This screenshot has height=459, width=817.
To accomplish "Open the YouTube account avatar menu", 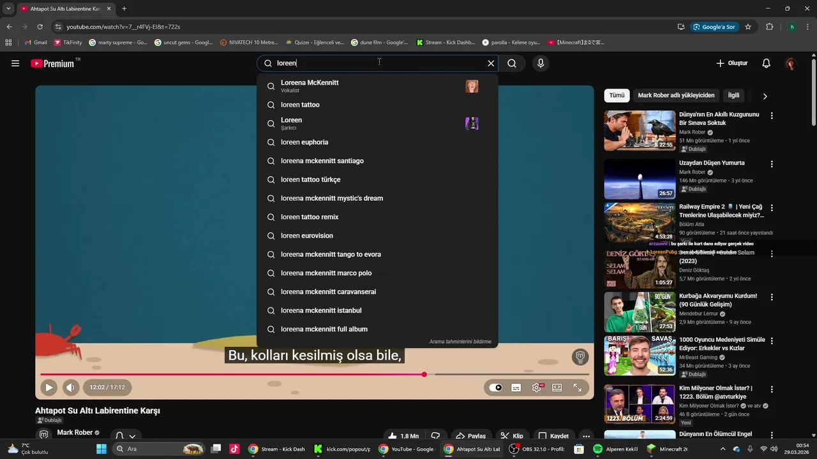I will click(791, 63).
